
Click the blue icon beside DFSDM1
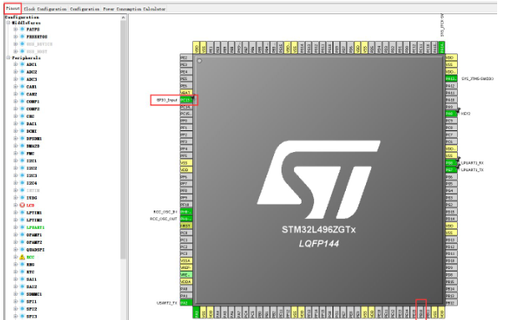23,139
